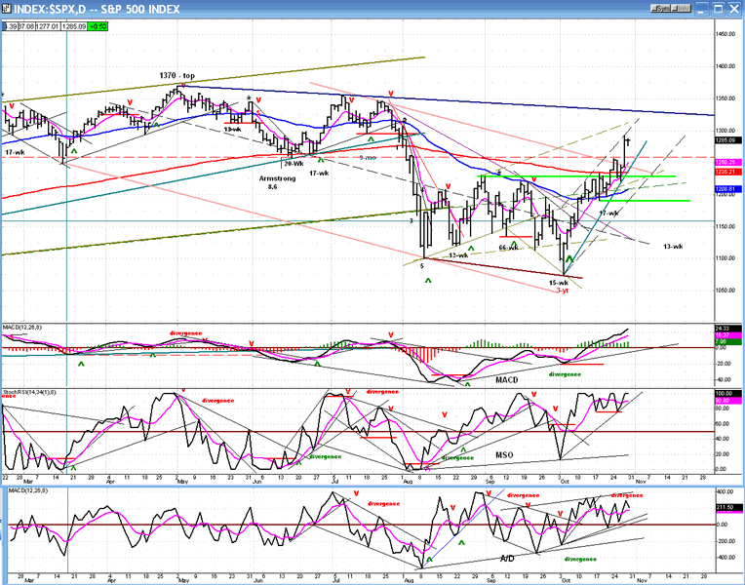Click the '9-mo' label on price chart

[x=368, y=157]
